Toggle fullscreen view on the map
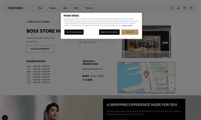 [171, 66]
